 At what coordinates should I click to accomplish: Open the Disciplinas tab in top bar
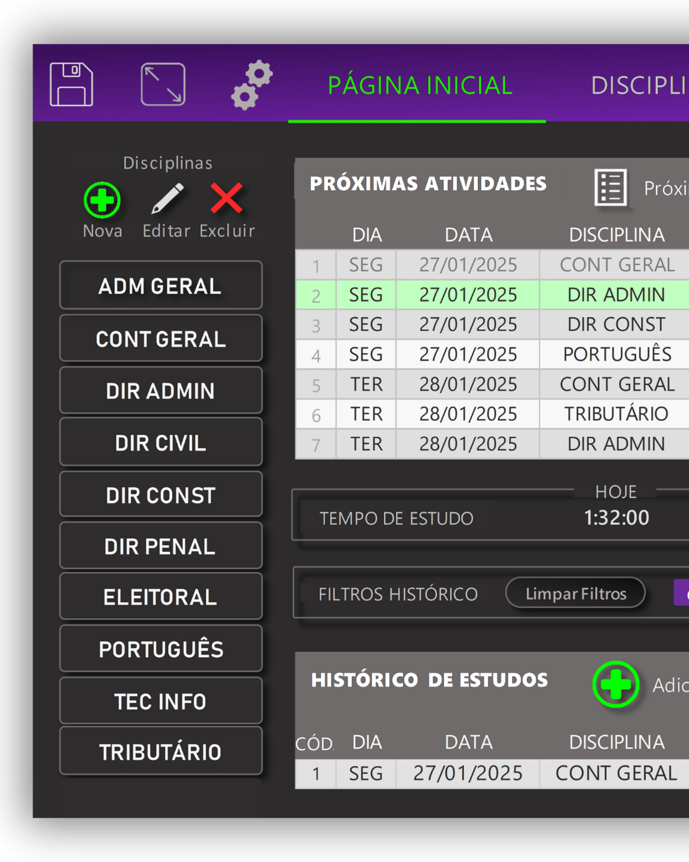tap(639, 85)
